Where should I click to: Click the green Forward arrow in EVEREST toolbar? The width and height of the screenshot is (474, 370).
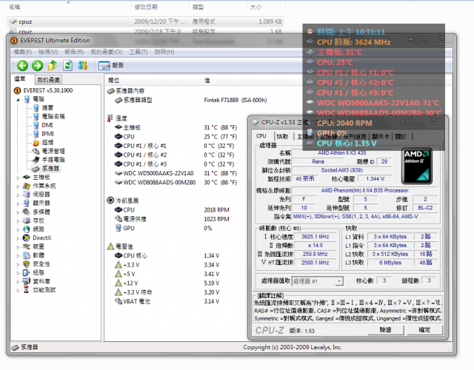[38, 66]
